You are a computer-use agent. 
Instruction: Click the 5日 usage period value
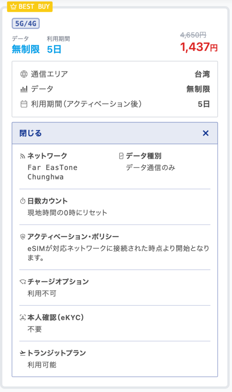54,49
